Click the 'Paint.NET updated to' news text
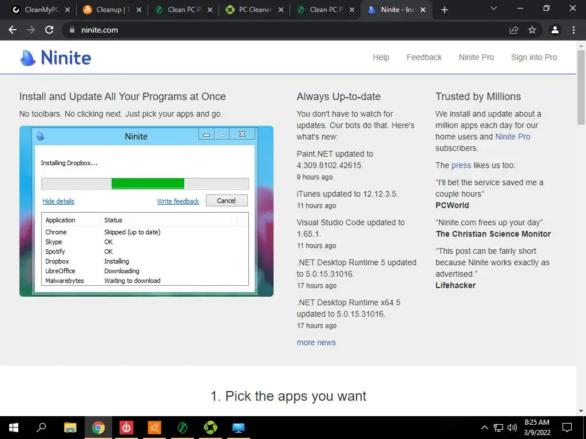The height and width of the screenshot is (439, 586). tap(335, 154)
